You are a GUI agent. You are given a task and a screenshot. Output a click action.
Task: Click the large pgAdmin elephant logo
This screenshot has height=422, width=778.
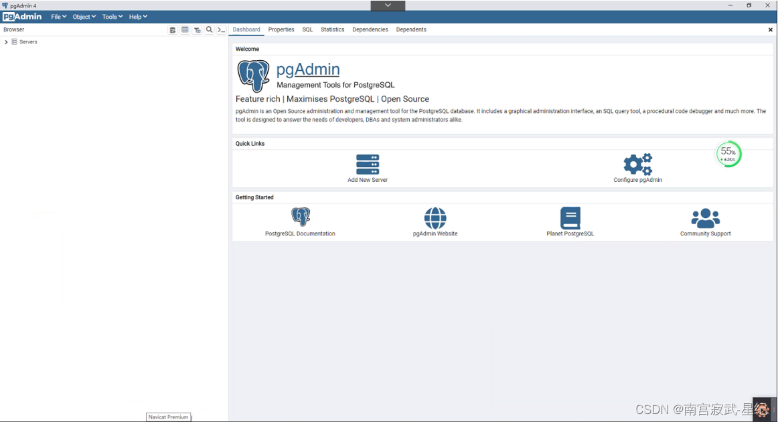tap(254, 76)
